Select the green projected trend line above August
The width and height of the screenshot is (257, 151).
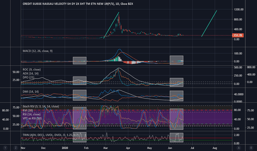tap(209, 23)
